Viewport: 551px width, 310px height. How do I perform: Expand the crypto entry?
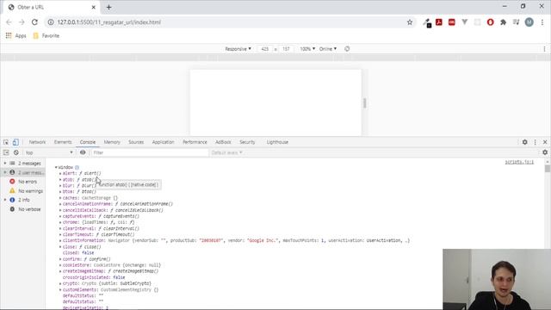click(x=60, y=283)
